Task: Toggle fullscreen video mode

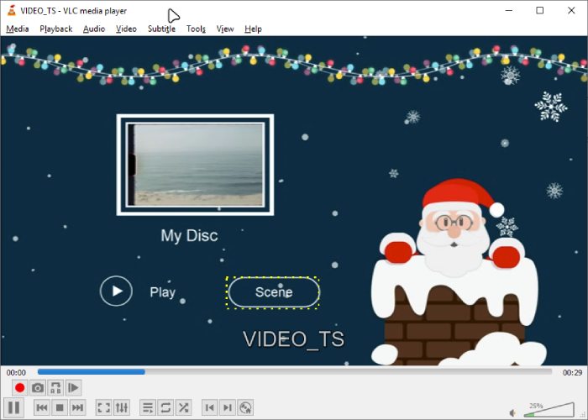Action: [x=103, y=407]
